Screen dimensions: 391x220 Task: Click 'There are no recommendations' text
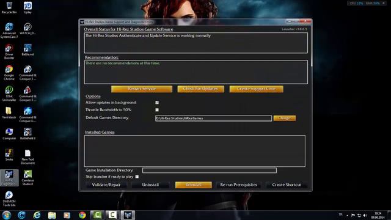pyautogui.click(x=122, y=63)
